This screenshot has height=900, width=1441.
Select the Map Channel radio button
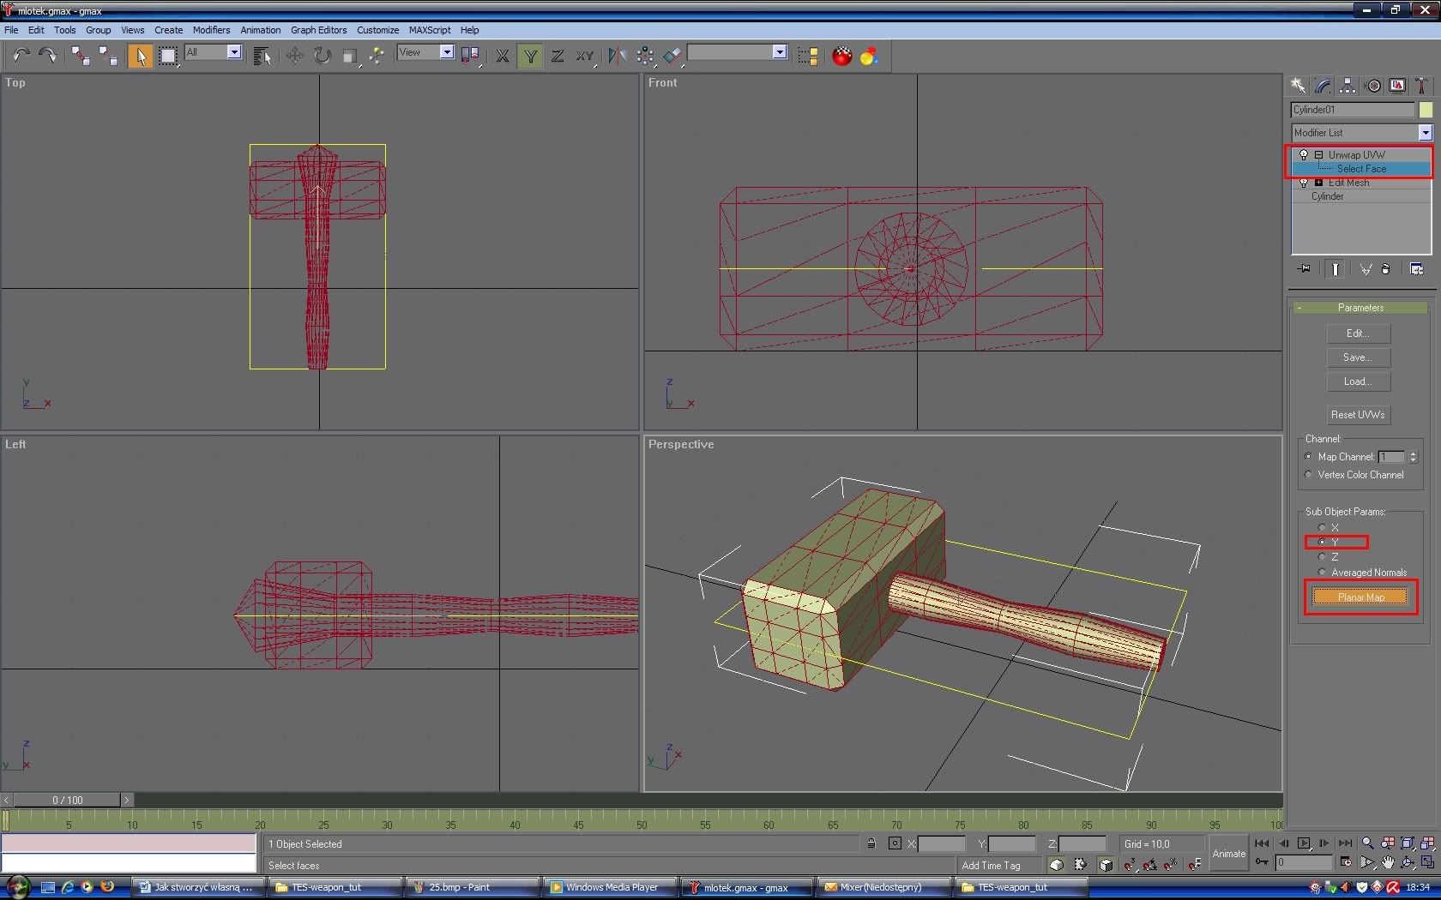click(x=1308, y=457)
